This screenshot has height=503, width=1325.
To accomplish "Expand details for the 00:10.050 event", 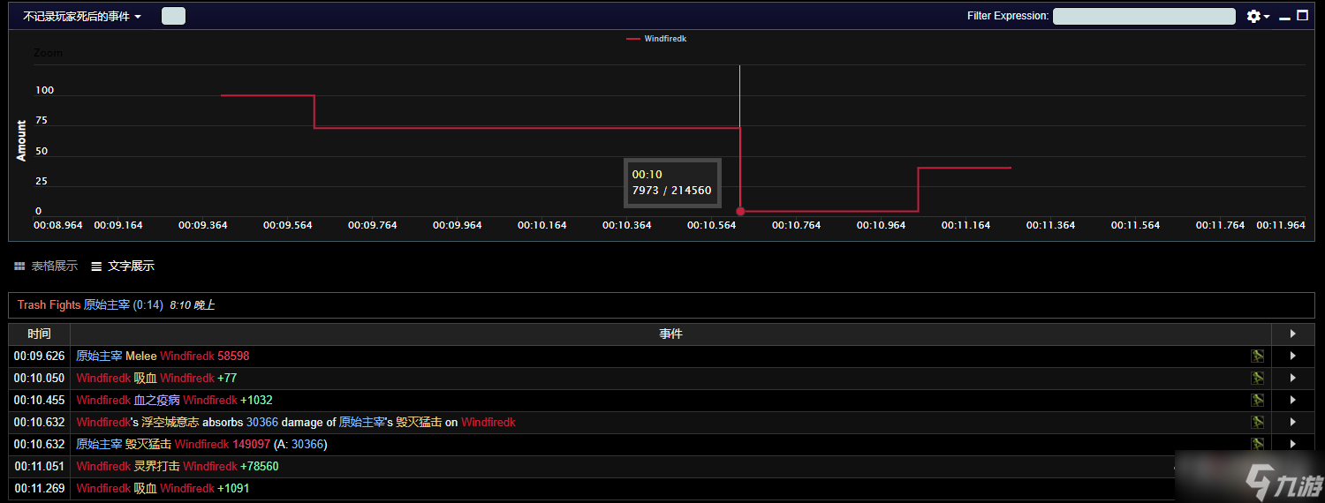I will tap(1292, 378).
